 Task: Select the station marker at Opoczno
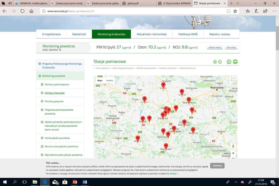(193, 130)
